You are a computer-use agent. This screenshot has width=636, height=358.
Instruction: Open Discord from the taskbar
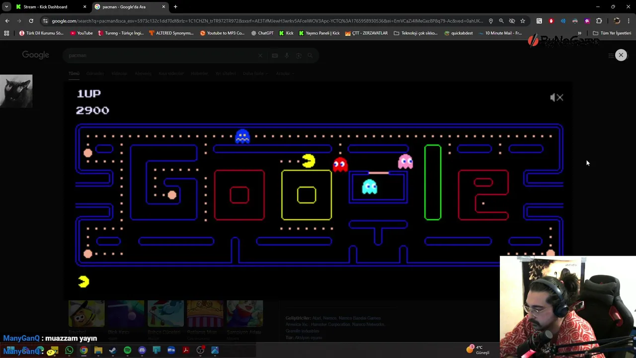[142, 351]
